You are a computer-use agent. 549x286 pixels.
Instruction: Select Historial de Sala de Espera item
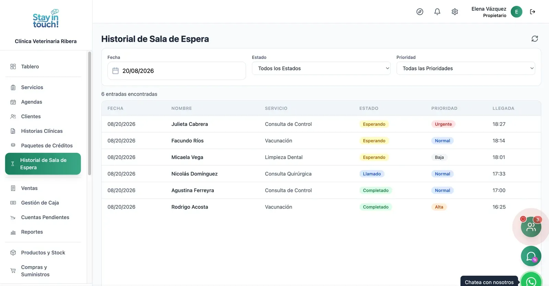click(43, 164)
